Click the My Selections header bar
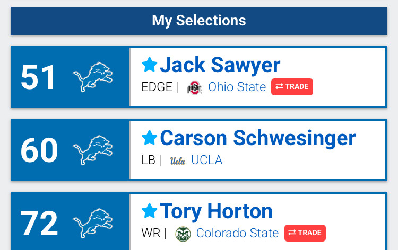The height and width of the screenshot is (250, 398). [x=199, y=21]
